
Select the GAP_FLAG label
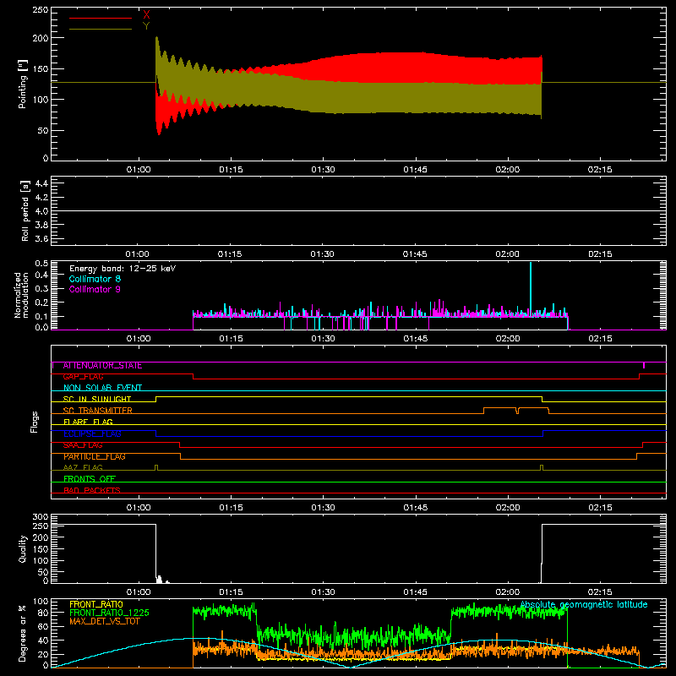tap(83, 377)
